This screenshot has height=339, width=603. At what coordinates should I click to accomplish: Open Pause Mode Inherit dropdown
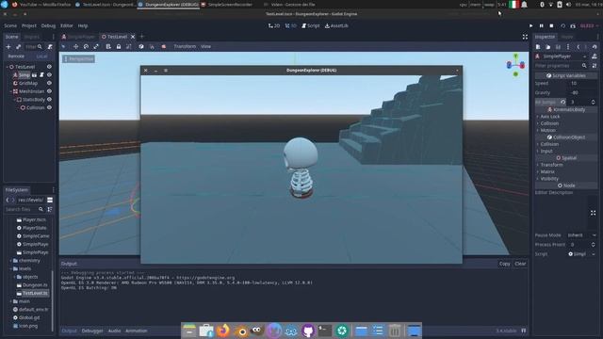pyautogui.click(x=582, y=235)
